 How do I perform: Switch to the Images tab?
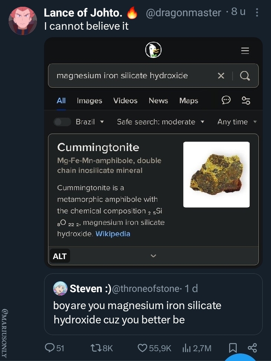(x=89, y=100)
